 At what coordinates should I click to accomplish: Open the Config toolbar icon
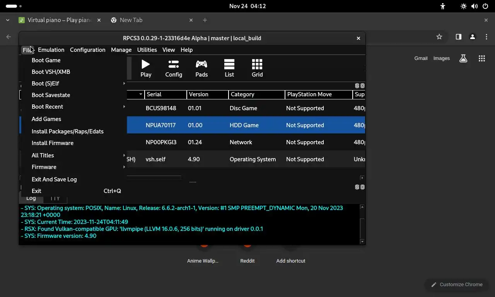coord(174,68)
